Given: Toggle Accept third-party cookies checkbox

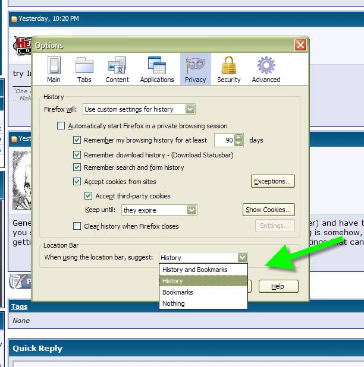Looking at the screenshot, I should tap(88, 195).
